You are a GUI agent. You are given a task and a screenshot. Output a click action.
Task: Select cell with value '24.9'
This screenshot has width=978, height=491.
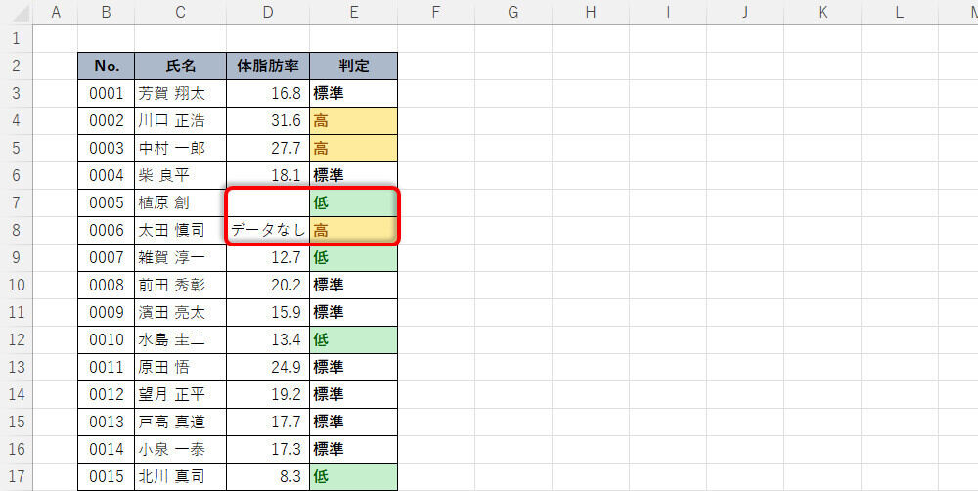point(268,367)
